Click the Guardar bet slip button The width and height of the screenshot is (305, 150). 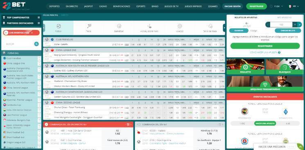click(x=239, y=31)
